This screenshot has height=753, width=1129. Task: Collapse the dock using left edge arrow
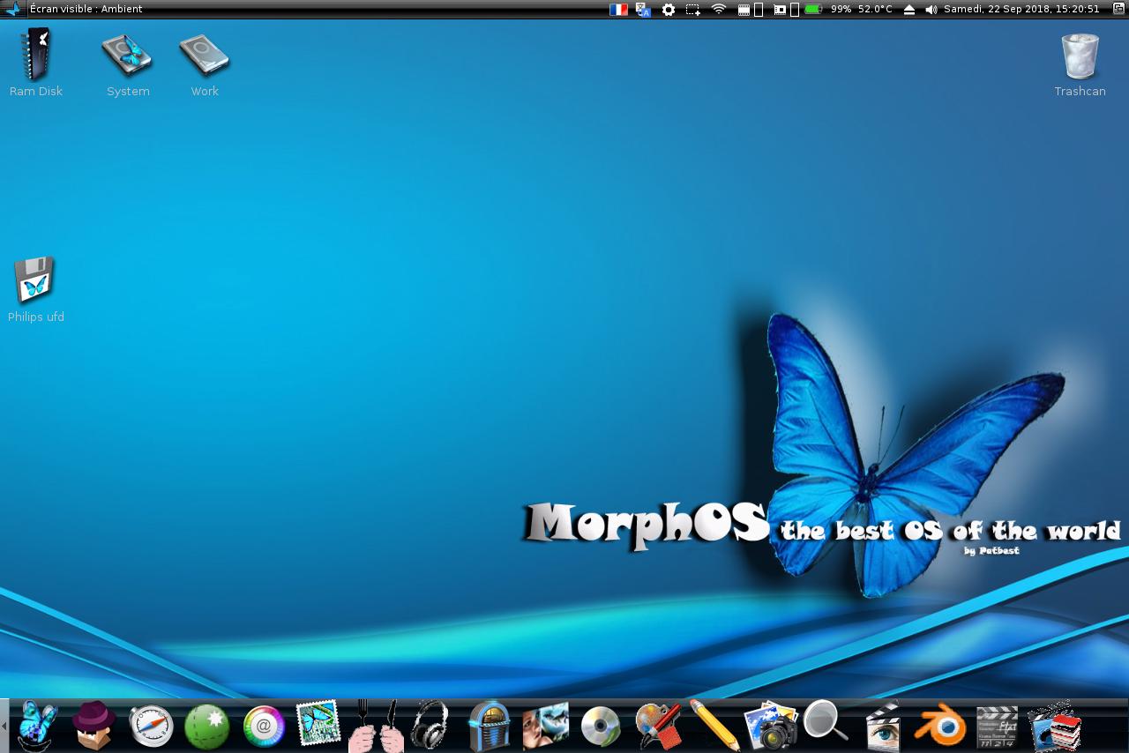(4, 726)
